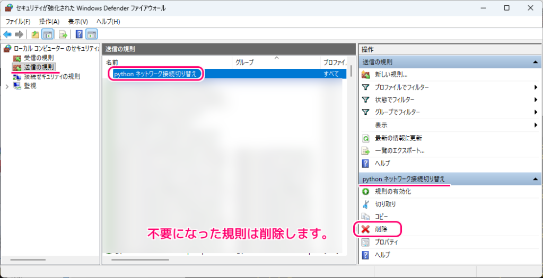Click the rules list vertical scrollbar
543x278 pixels.
click(351, 70)
